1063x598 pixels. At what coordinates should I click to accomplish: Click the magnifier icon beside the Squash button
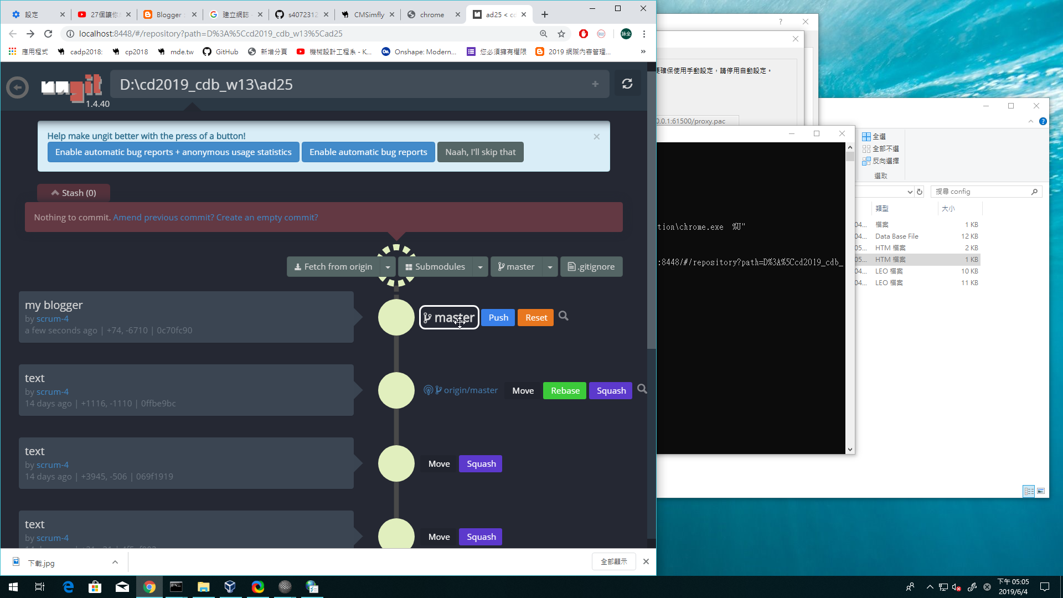642,389
